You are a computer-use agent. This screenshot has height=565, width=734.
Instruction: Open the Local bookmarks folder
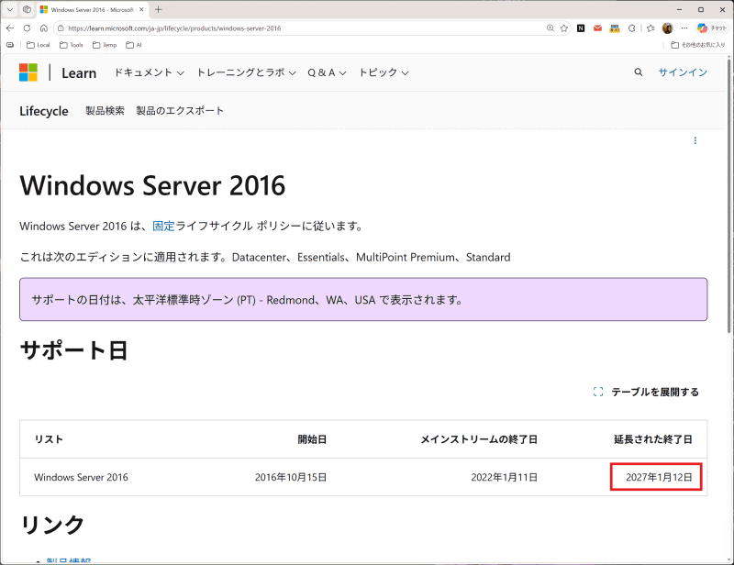click(x=39, y=45)
